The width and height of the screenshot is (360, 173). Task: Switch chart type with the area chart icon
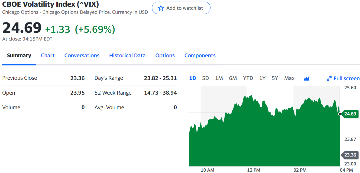click(306, 78)
